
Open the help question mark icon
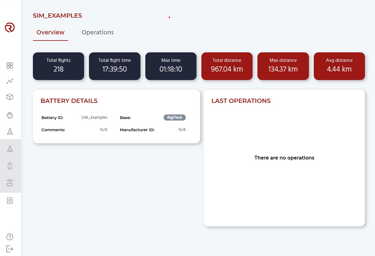point(10,237)
